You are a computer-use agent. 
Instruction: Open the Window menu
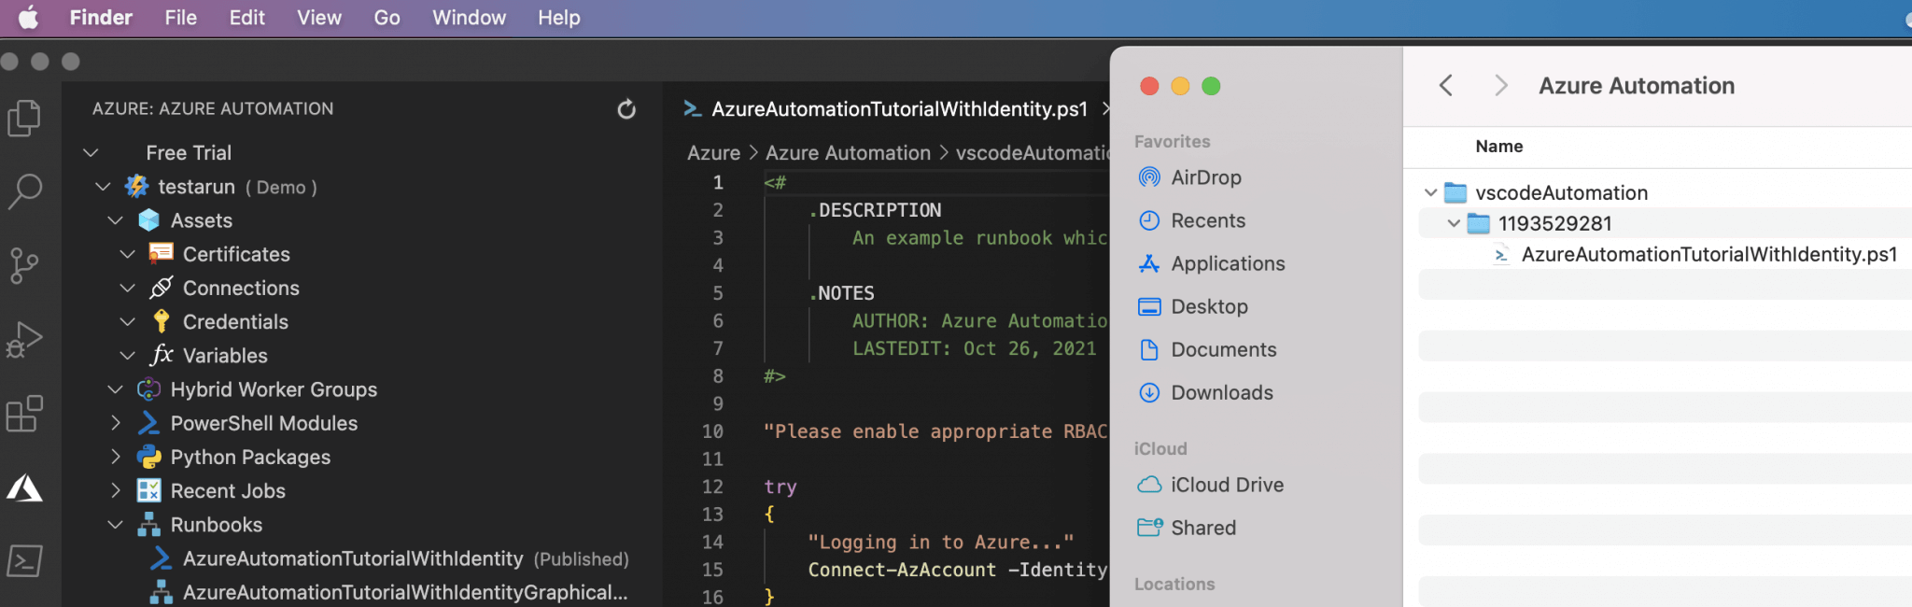[469, 18]
